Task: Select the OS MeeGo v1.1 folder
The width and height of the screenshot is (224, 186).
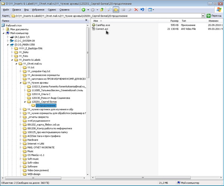Action: 36,155
